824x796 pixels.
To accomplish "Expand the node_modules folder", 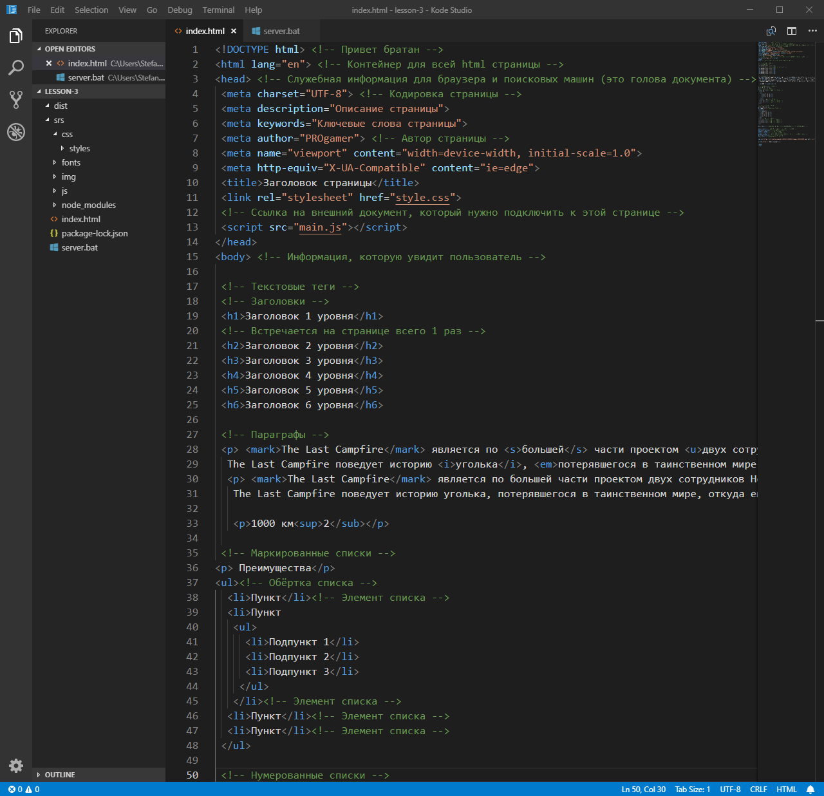I will click(x=88, y=205).
